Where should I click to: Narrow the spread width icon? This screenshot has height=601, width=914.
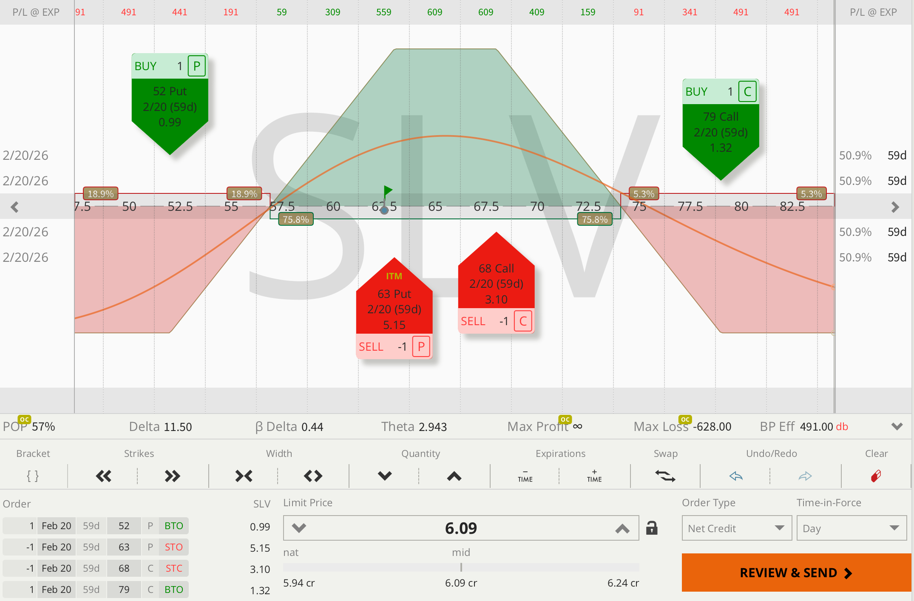point(244,476)
